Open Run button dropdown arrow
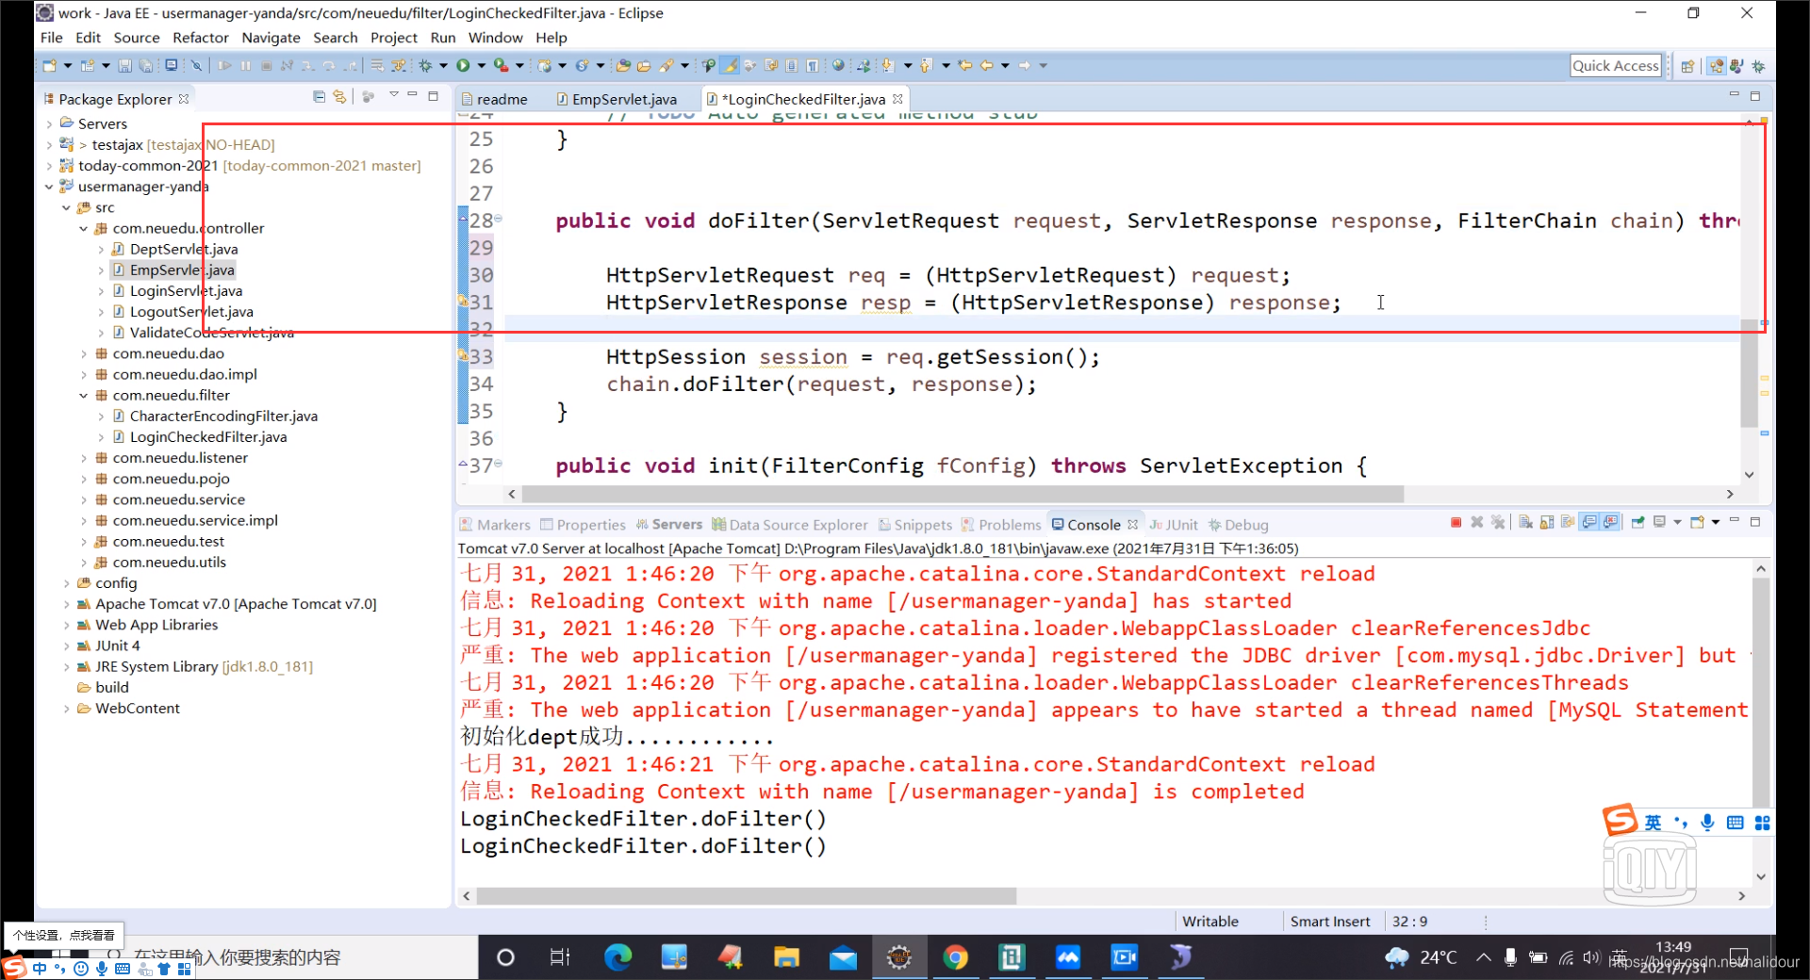Screen dimensions: 1810x980 click(x=482, y=66)
